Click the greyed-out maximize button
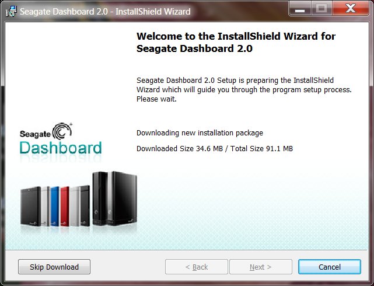This screenshot has width=374, height=286. 321,9
